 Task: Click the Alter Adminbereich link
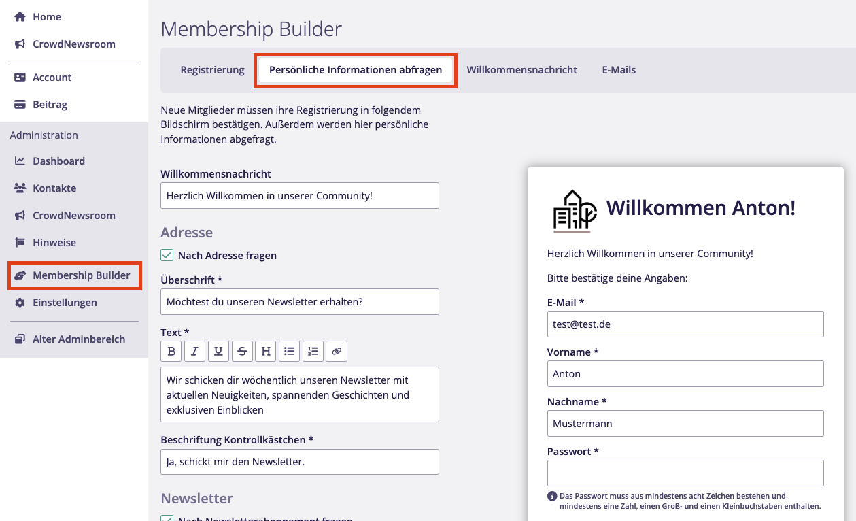[x=79, y=339]
